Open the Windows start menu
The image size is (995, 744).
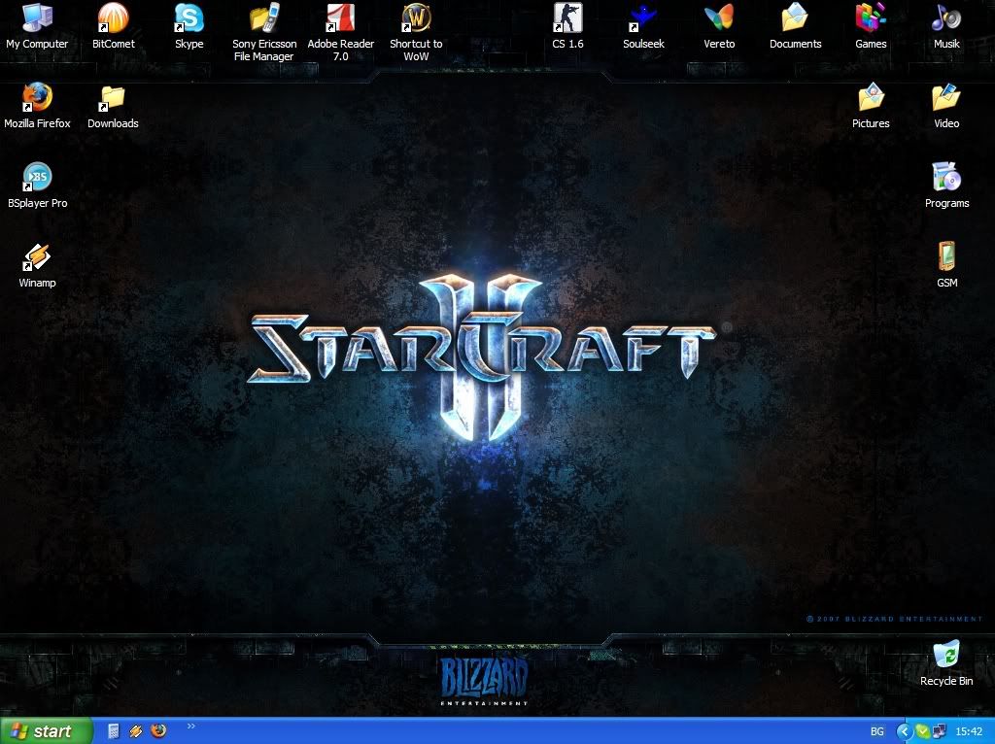coord(45,731)
